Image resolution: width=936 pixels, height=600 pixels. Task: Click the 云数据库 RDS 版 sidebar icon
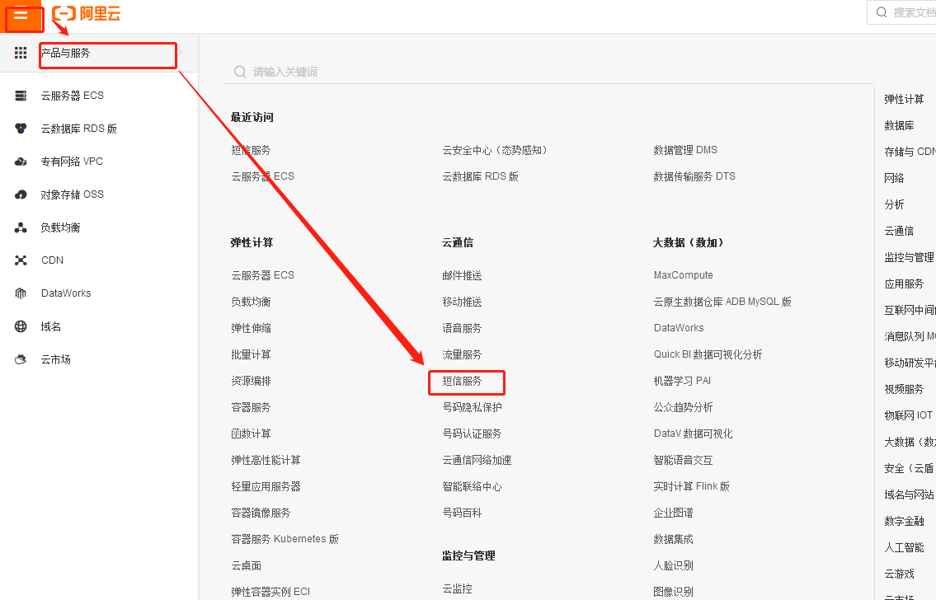tap(21, 129)
